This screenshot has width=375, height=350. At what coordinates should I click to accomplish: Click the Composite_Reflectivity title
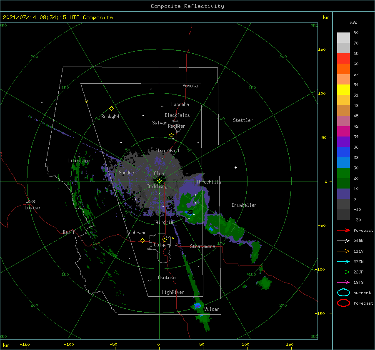pyautogui.click(x=187, y=6)
